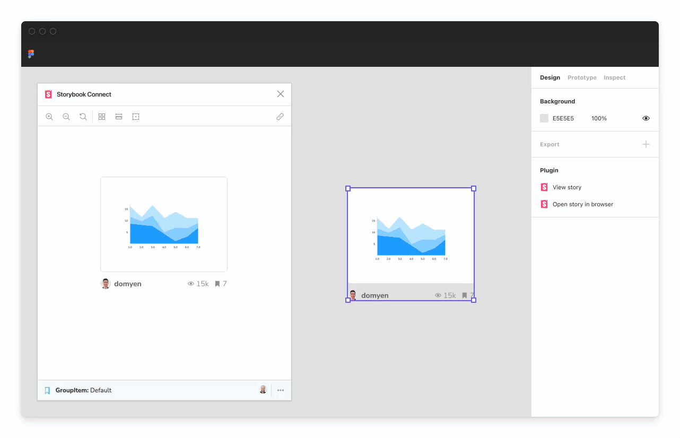The height and width of the screenshot is (438, 680).
Task: Click the story link icon
Action: tap(280, 116)
